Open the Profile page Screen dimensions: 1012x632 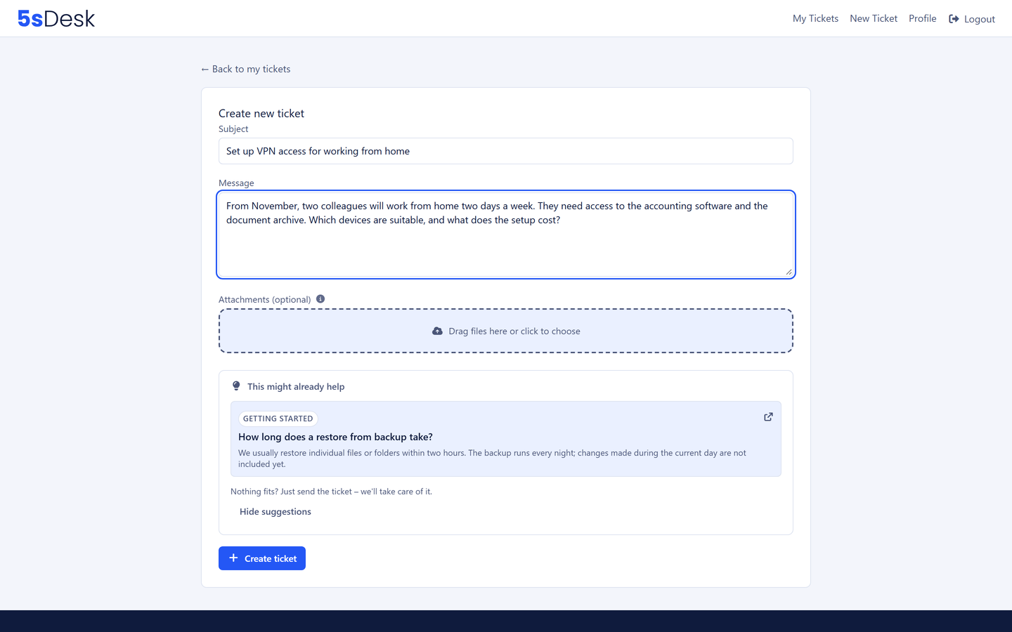click(x=923, y=18)
